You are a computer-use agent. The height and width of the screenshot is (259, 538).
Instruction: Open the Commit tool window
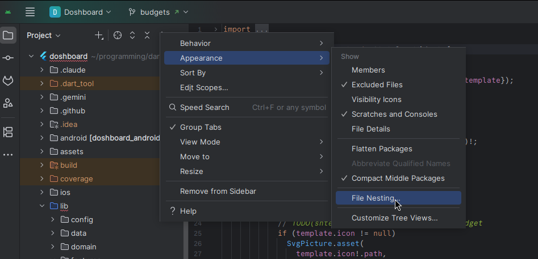pos(8,58)
